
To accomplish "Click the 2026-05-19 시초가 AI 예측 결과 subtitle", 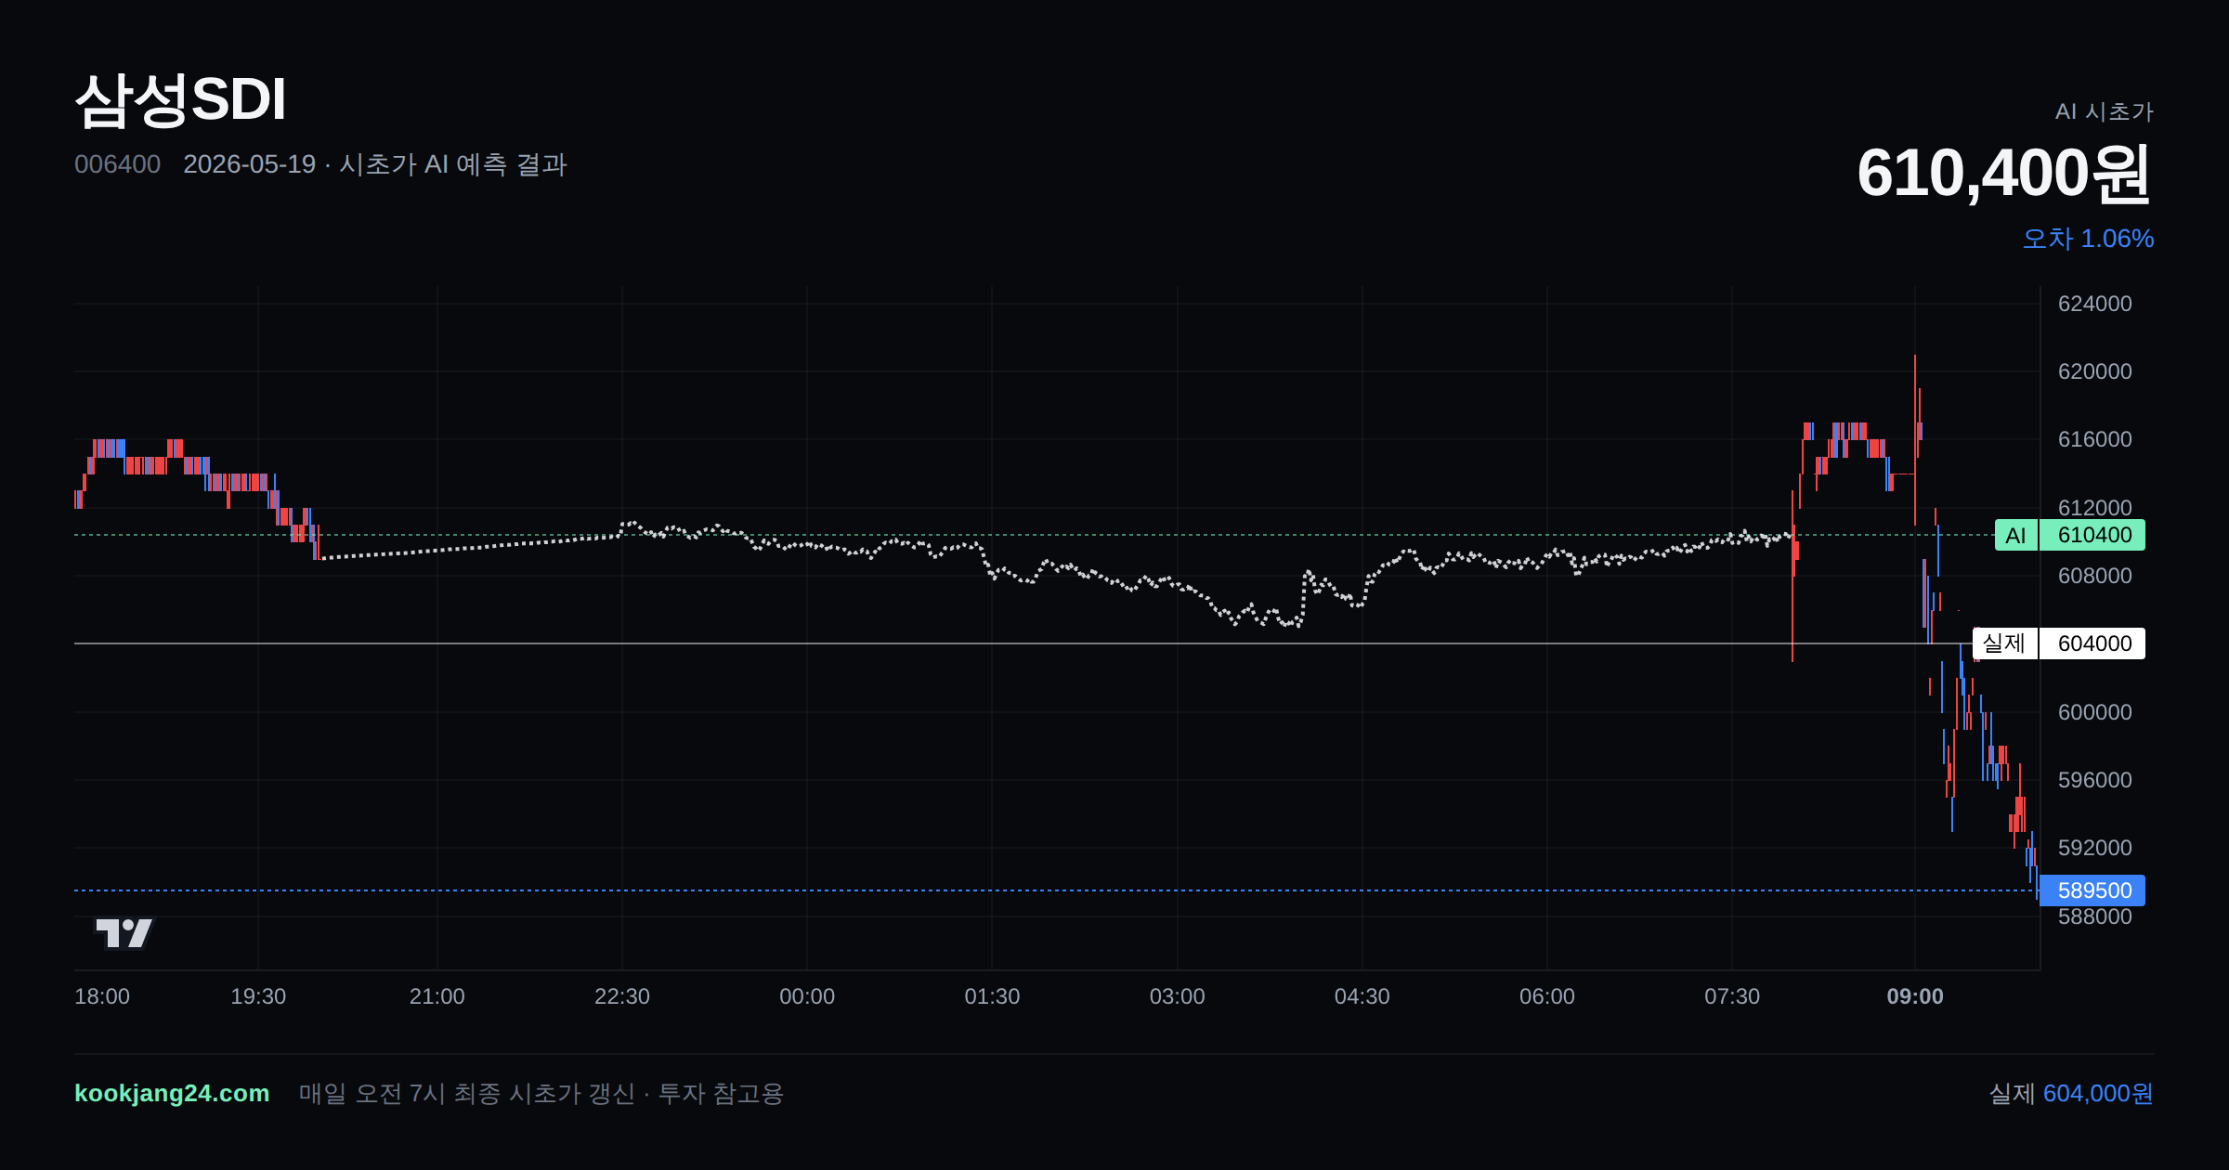I will [x=374, y=164].
